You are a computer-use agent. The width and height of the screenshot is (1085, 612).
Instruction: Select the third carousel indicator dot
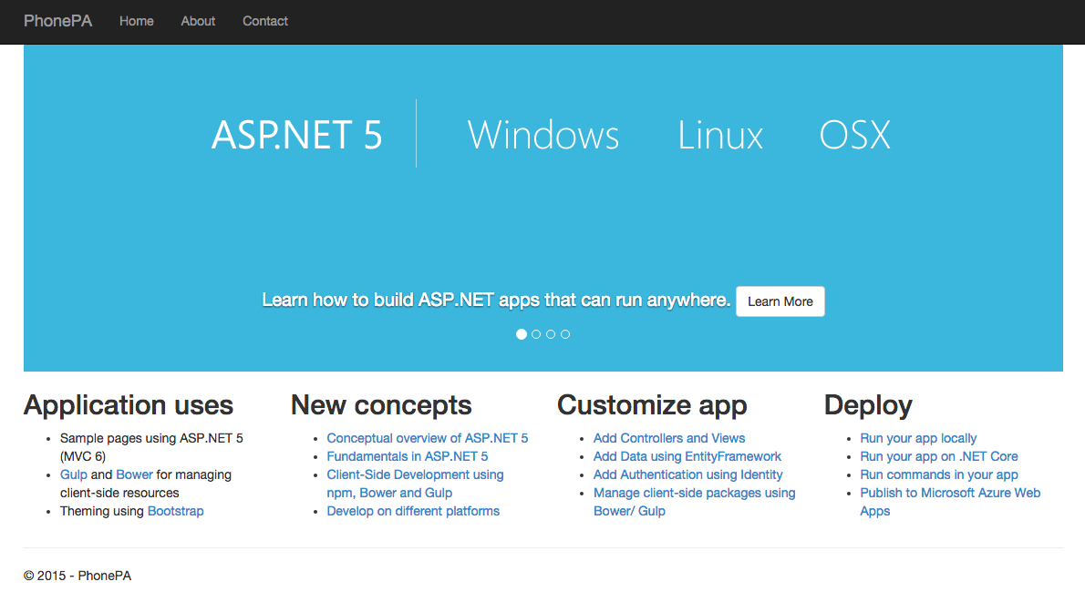tap(551, 334)
